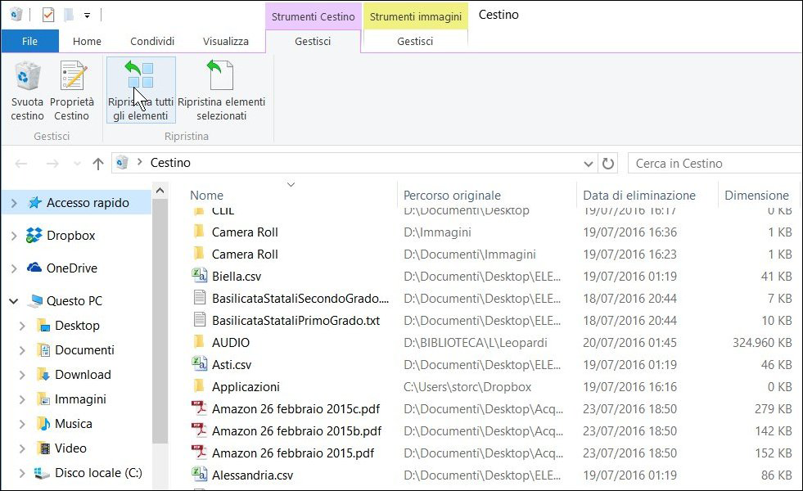Image resolution: width=803 pixels, height=491 pixels.
Task: Select the Amazon 26 febbraio 2015c.pdf file
Action: coord(295,409)
